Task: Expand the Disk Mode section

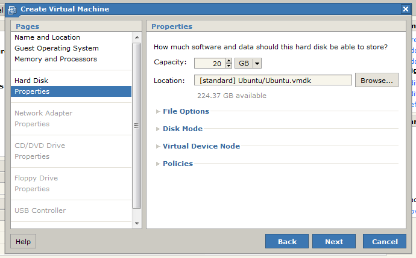Action: [182, 129]
